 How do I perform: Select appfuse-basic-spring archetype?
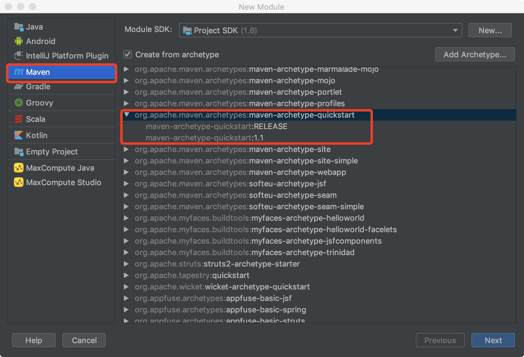(220, 310)
